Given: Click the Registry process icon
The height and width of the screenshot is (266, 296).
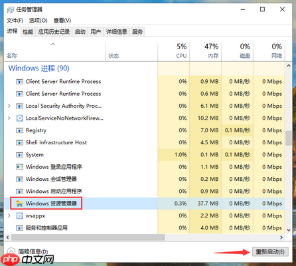Looking at the screenshot, I should click(19, 130).
